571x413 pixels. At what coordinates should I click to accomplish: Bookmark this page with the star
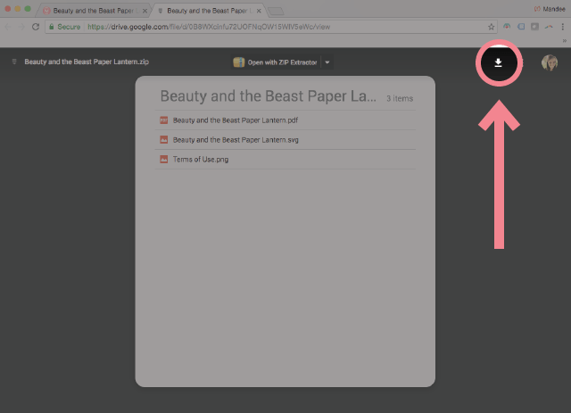(491, 27)
